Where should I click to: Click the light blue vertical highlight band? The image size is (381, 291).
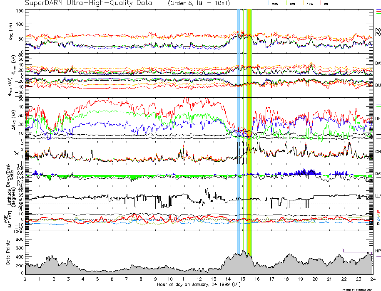238,125
